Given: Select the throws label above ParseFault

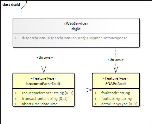Looking at the screenshot, I should [45, 57].
